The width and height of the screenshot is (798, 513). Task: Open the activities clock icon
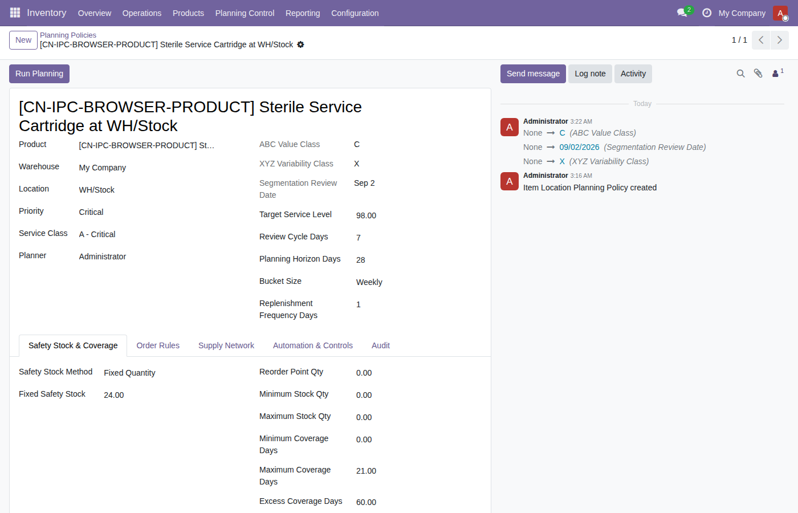click(x=707, y=13)
